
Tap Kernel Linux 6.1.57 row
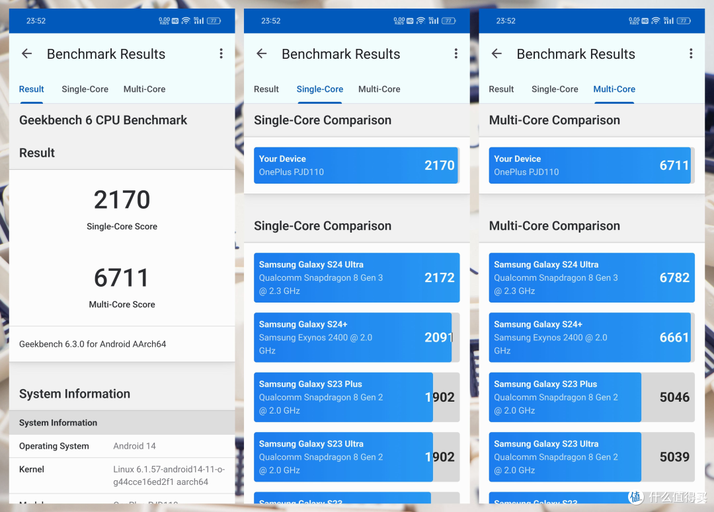[122, 476]
